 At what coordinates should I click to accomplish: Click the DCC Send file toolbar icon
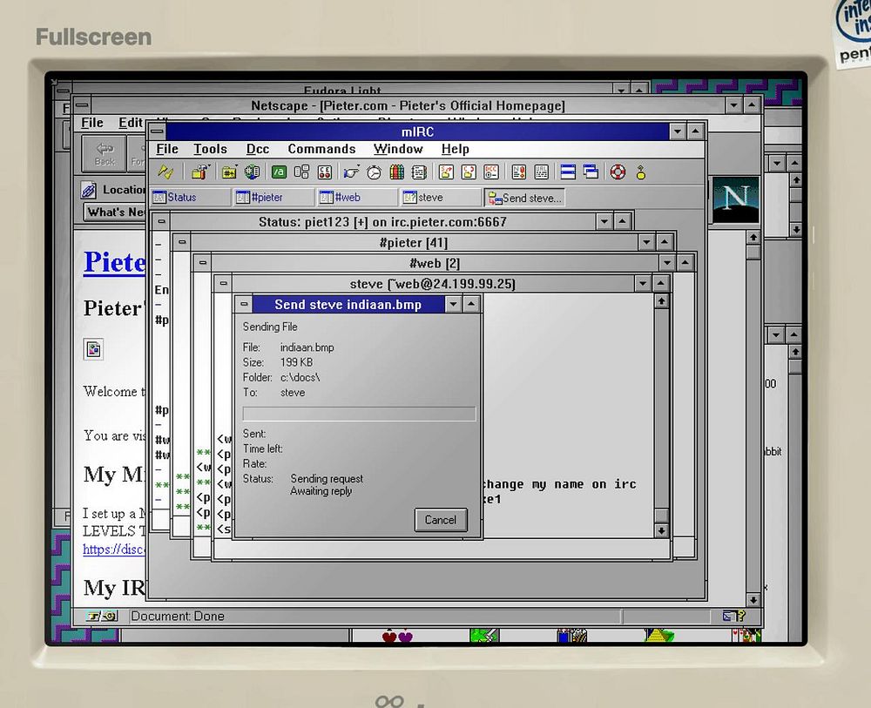[x=446, y=172]
